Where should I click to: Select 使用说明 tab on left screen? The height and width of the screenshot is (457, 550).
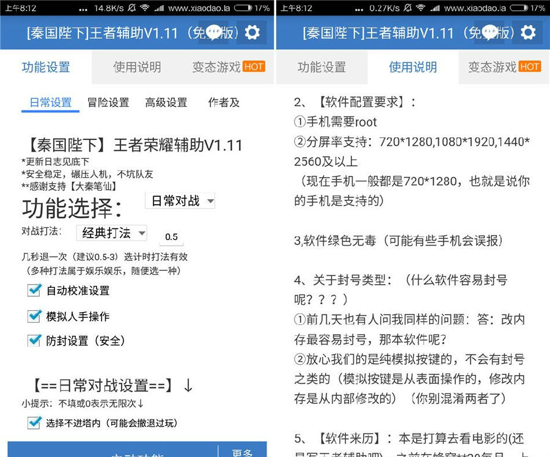137,67
